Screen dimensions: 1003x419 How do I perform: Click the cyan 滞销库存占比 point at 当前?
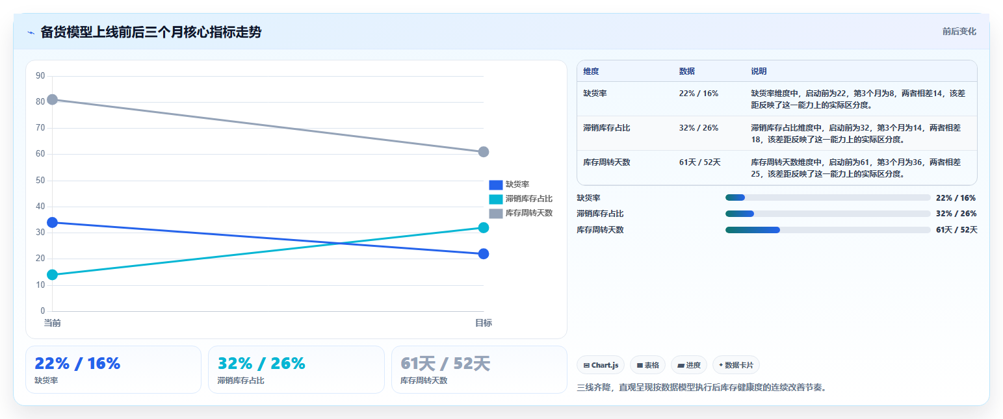[x=52, y=275]
